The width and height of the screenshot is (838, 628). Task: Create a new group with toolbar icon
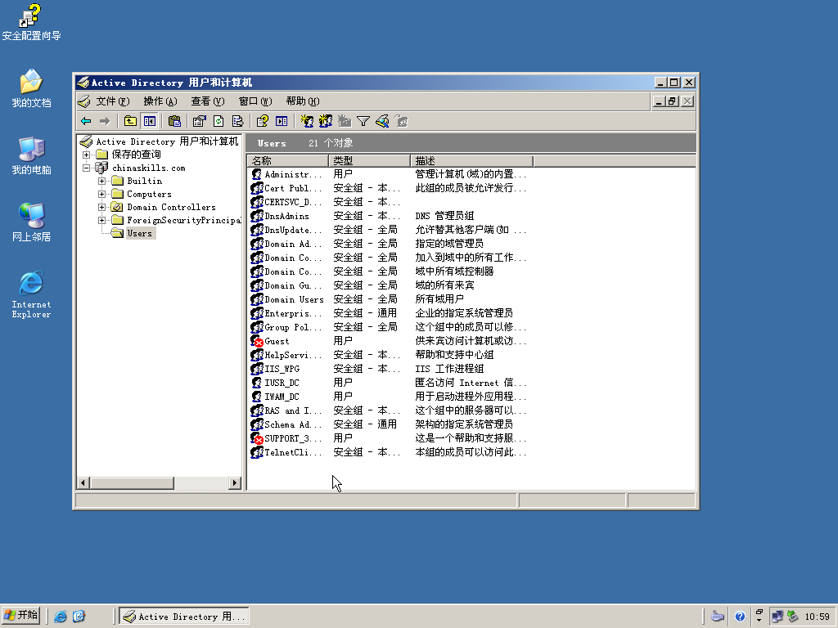[x=326, y=121]
